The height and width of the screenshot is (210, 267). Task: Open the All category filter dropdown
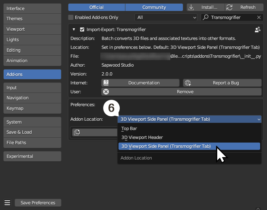coord(166,18)
